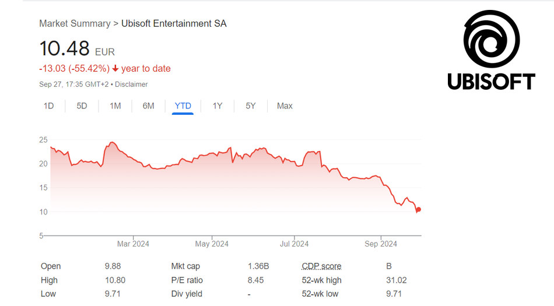Switch to the 5D time range

[x=82, y=106]
